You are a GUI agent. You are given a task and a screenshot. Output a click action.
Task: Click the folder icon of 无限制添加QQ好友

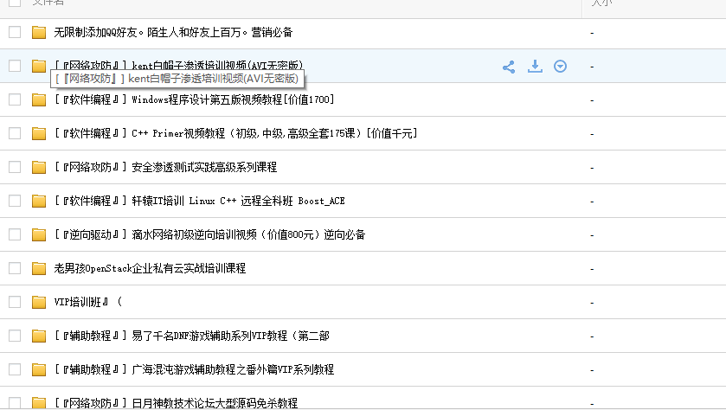pos(39,32)
